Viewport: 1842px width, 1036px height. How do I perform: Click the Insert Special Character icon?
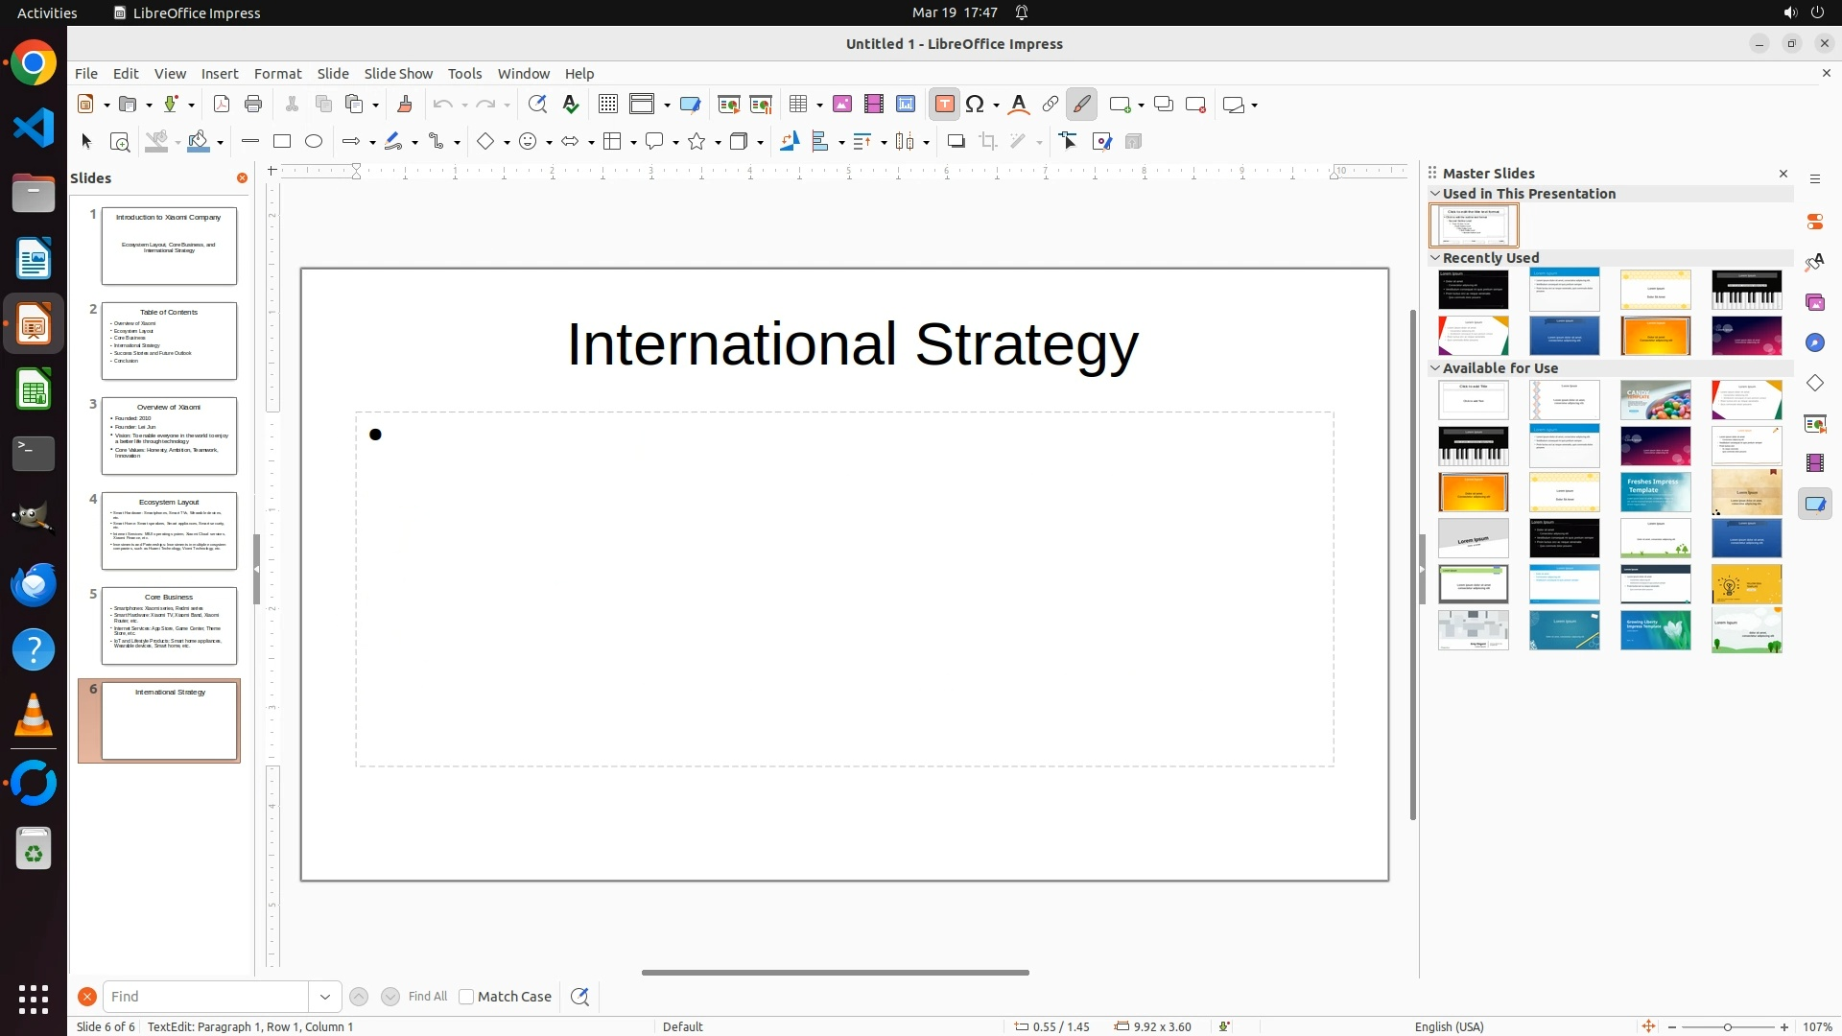click(x=976, y=105)
